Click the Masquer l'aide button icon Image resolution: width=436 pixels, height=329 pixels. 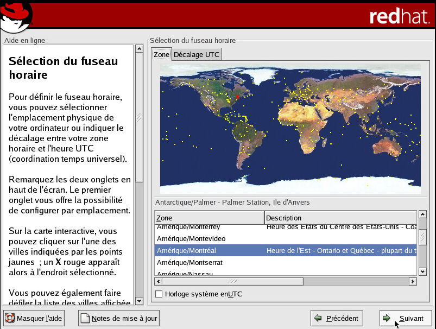pos(10,318)
